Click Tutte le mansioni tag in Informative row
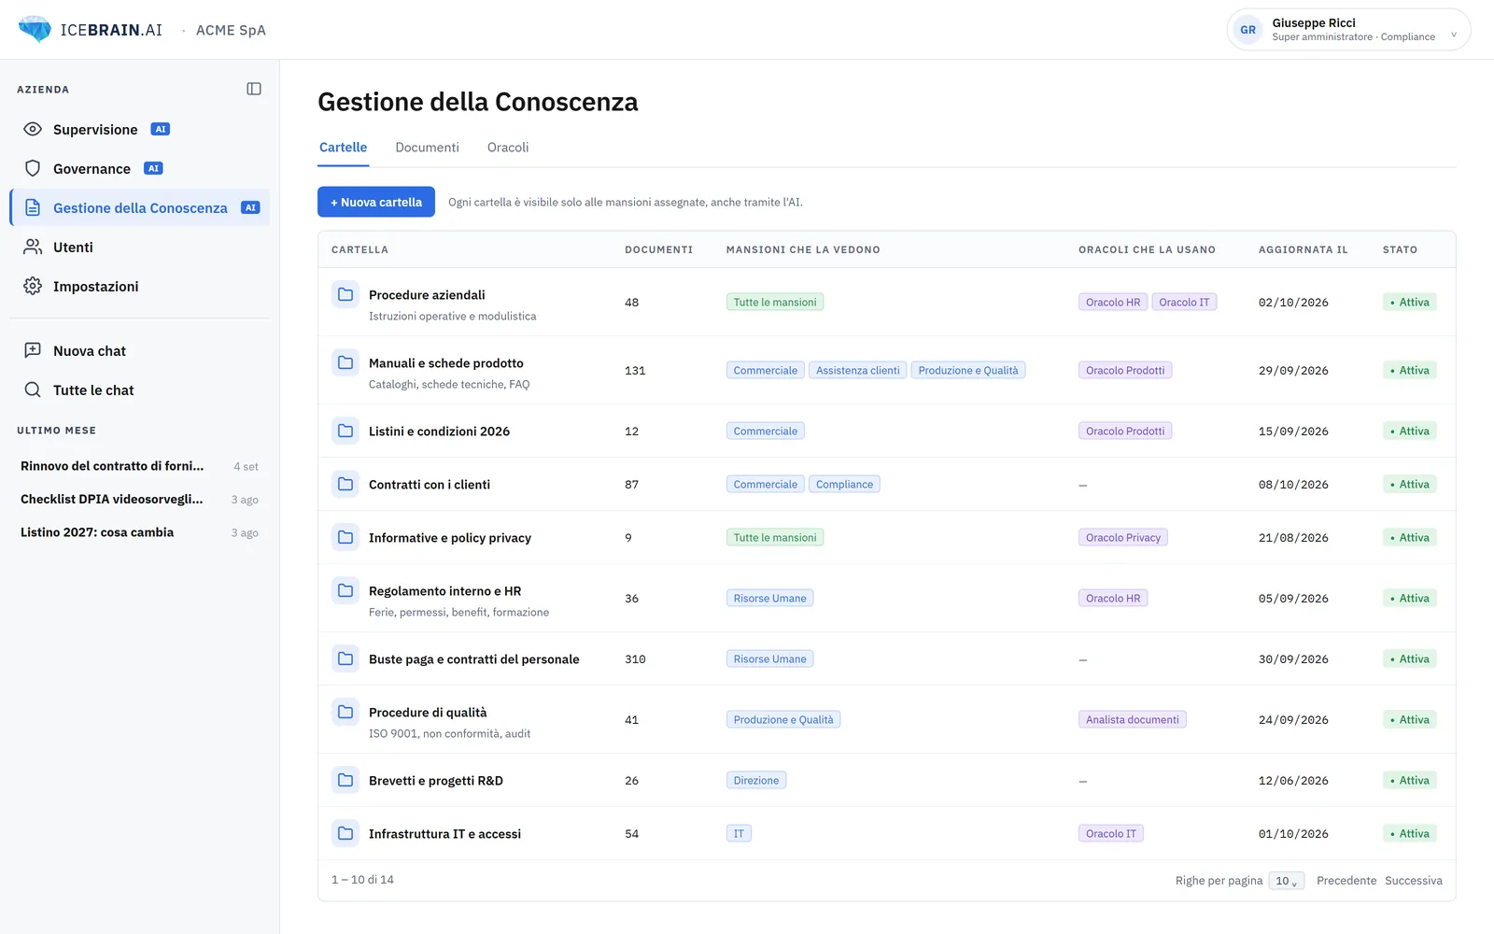 pos(775,537)
